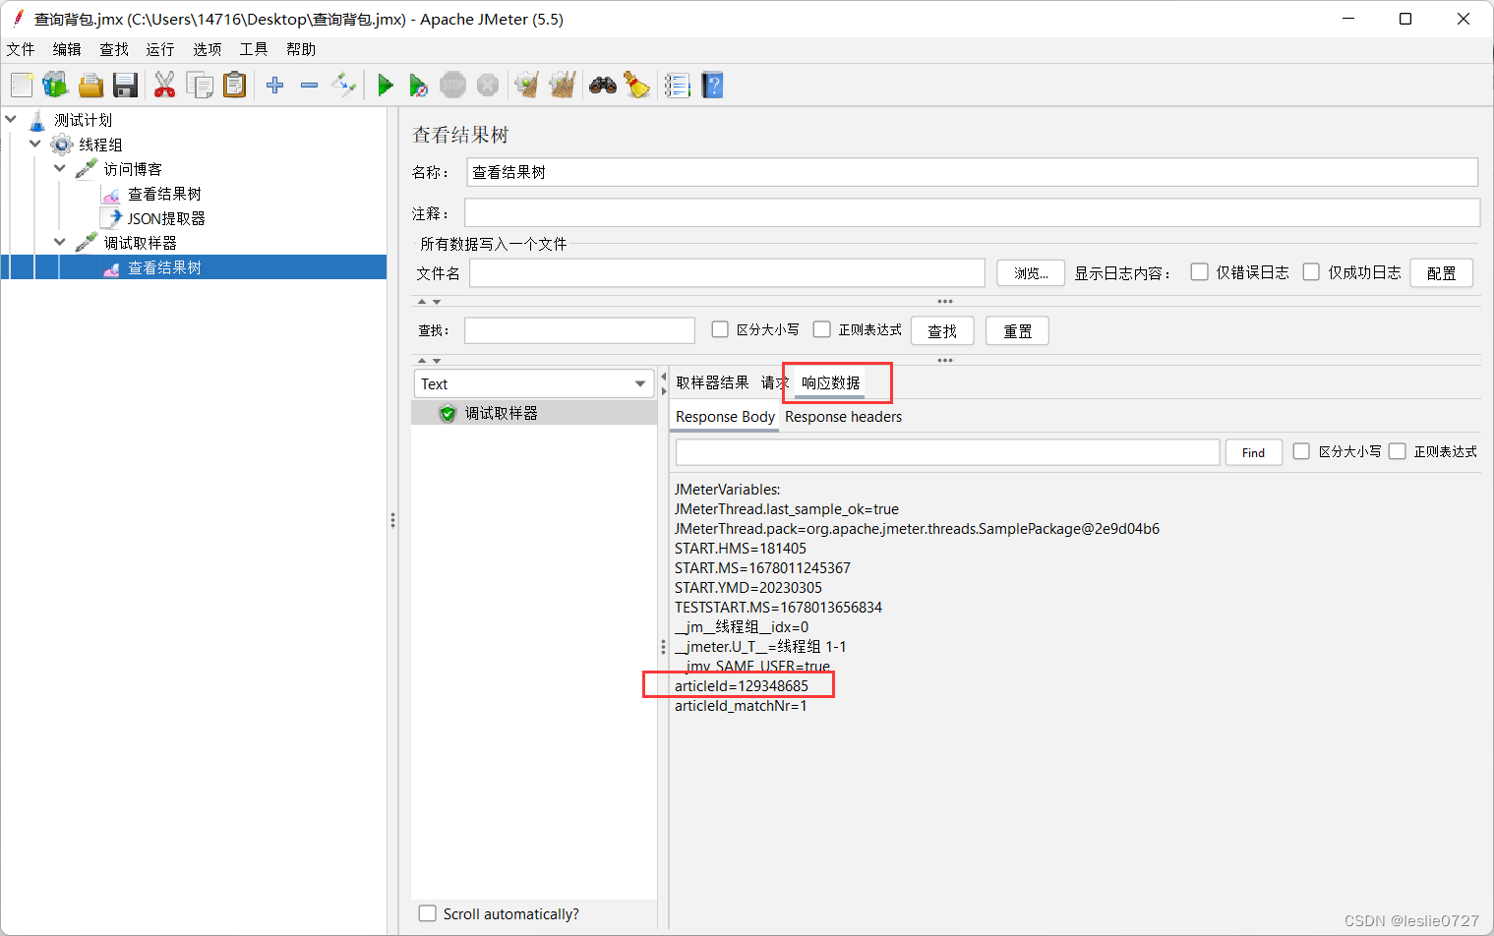
Task: Open the Search icon (binoculars) in the toolbar
Action: point(602,85)
